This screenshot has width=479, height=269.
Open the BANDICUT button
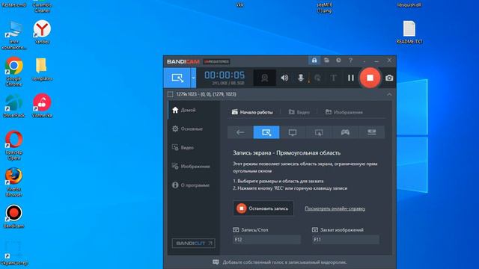(x=193, y=243)
